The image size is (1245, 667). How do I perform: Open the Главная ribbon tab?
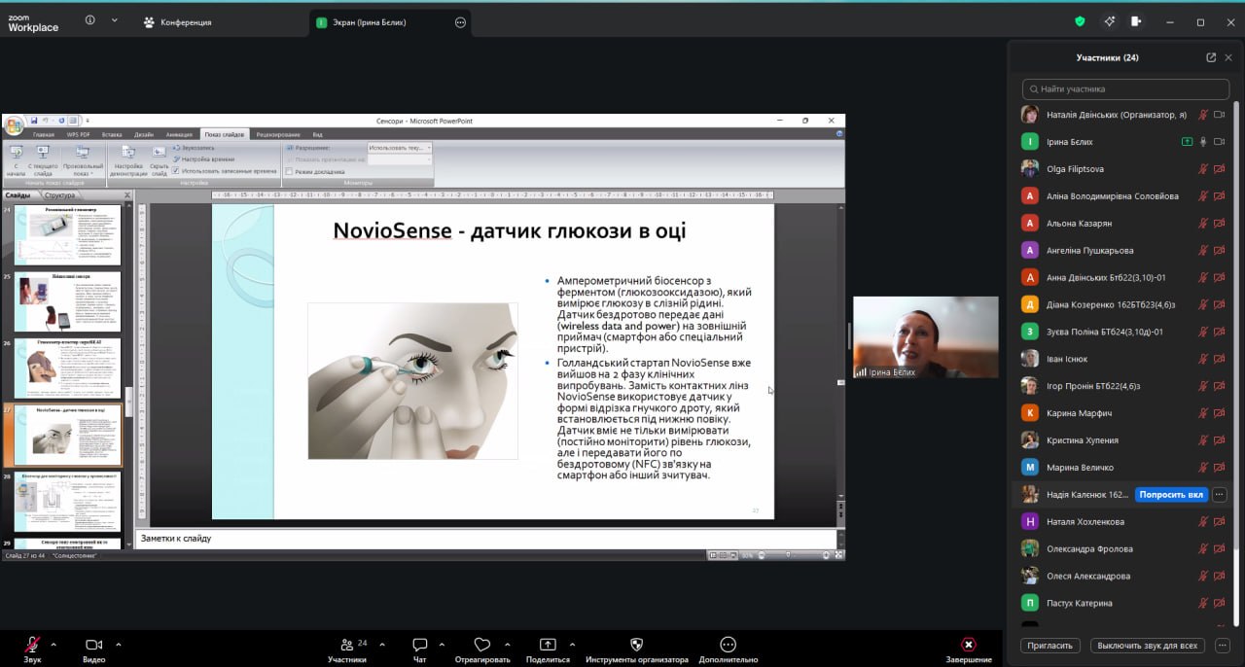[44, 134]
